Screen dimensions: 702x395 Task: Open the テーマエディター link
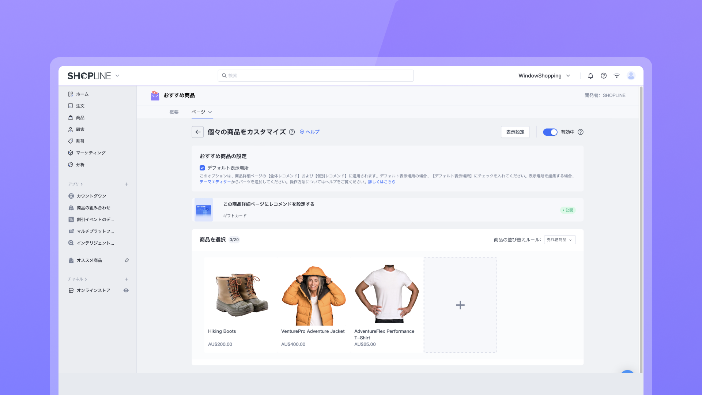[x=215, y=182]
